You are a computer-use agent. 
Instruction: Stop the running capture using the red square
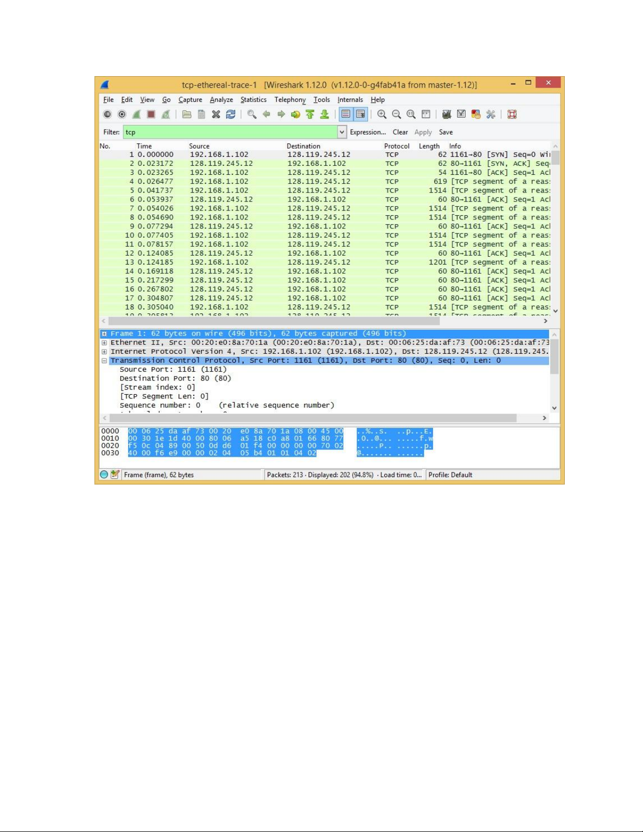pyautogui.click(x=151, y=114)
